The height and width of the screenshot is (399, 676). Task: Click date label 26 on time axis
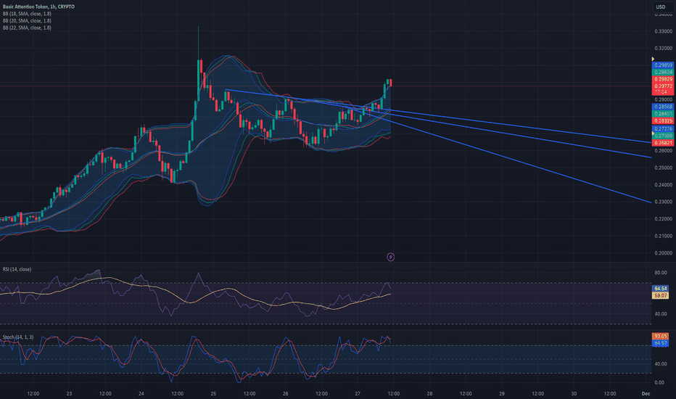point(285,393)
